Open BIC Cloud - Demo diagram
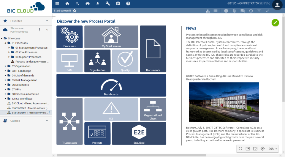Screen dimensions: 285x157 click(28, 103)
